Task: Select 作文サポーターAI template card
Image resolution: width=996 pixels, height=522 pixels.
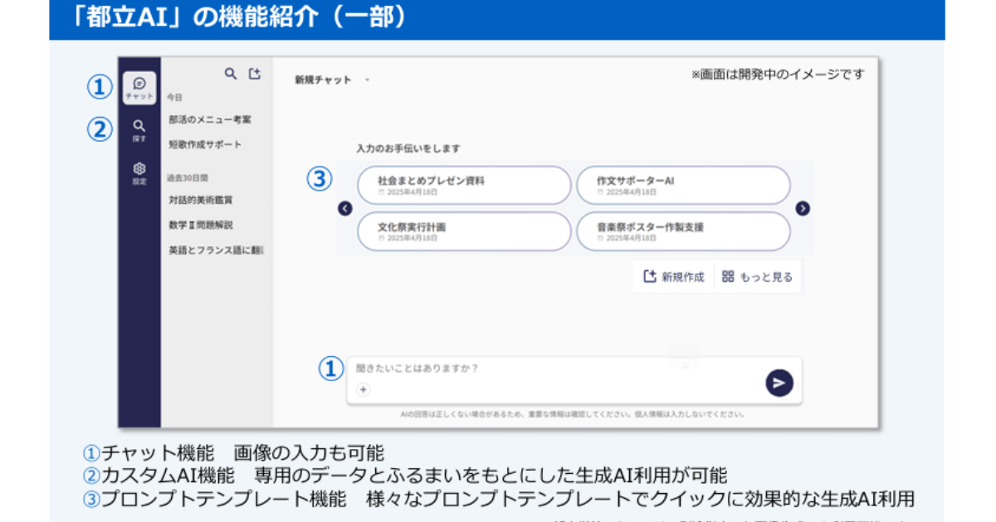Action: click(x=683, y=185)
